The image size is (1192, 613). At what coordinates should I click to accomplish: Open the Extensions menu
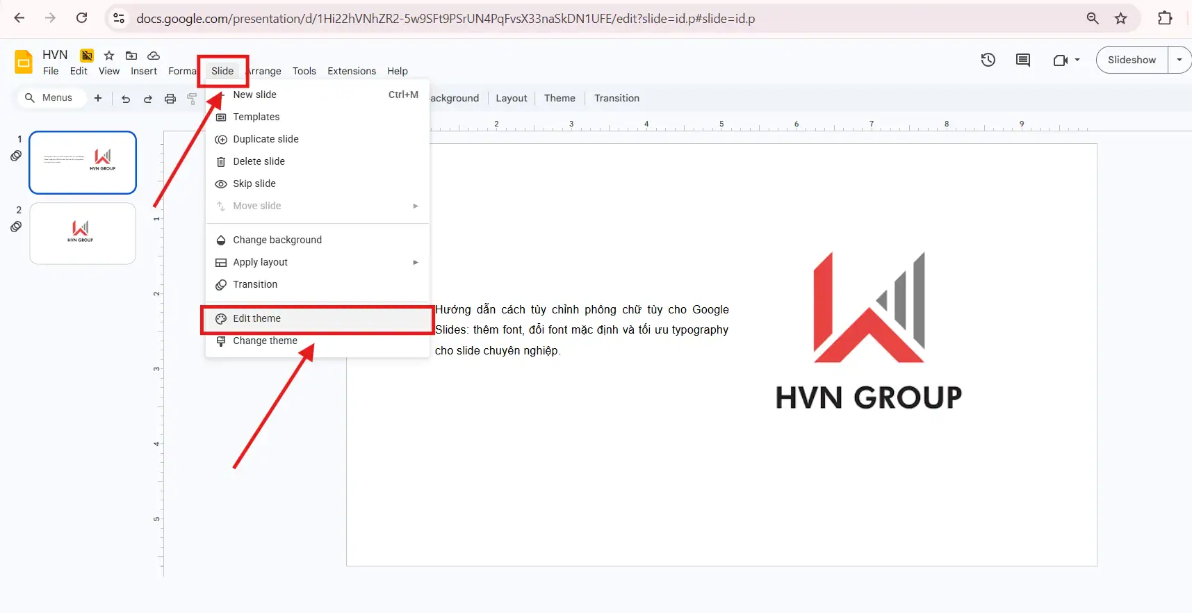[352, 71]
